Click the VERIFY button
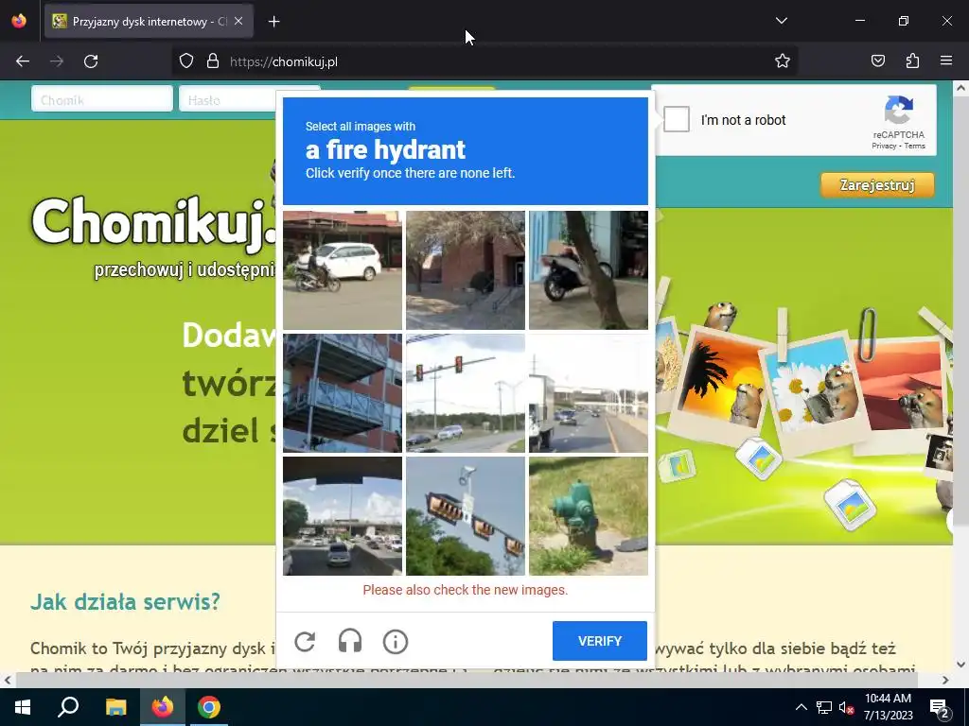Screen dimensions: 969x726 click(x=599, y=641)
